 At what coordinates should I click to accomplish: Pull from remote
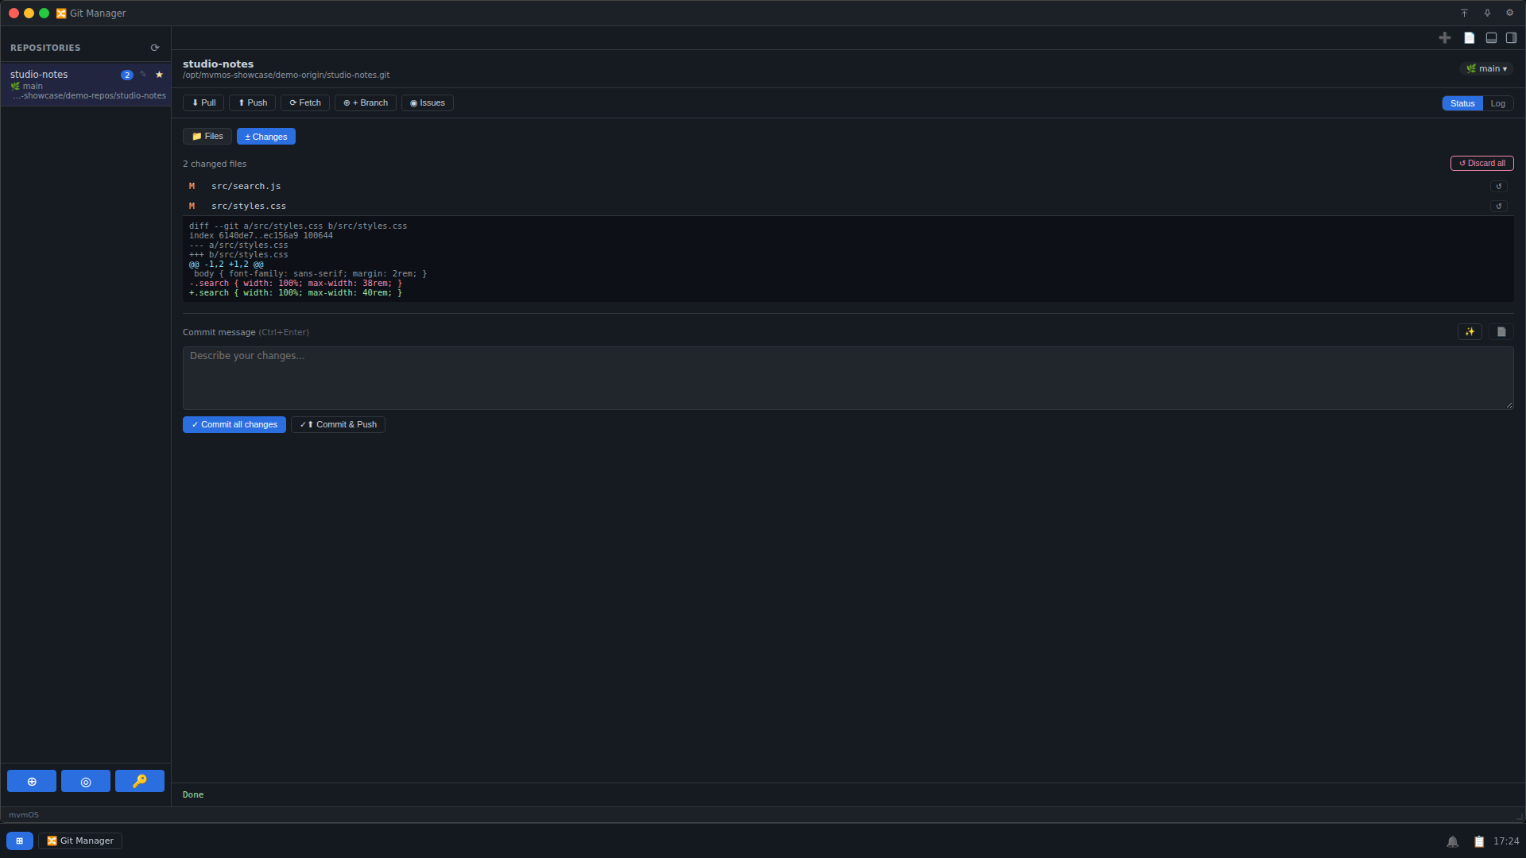pos(203,102)
